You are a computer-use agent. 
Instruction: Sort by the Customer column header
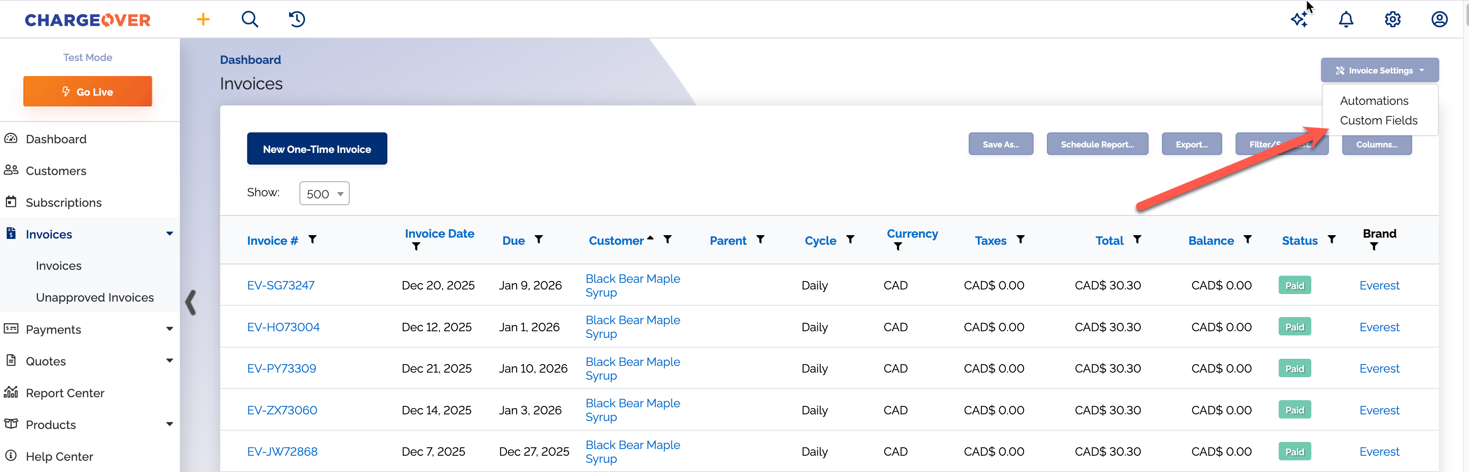tap(616, 241)
